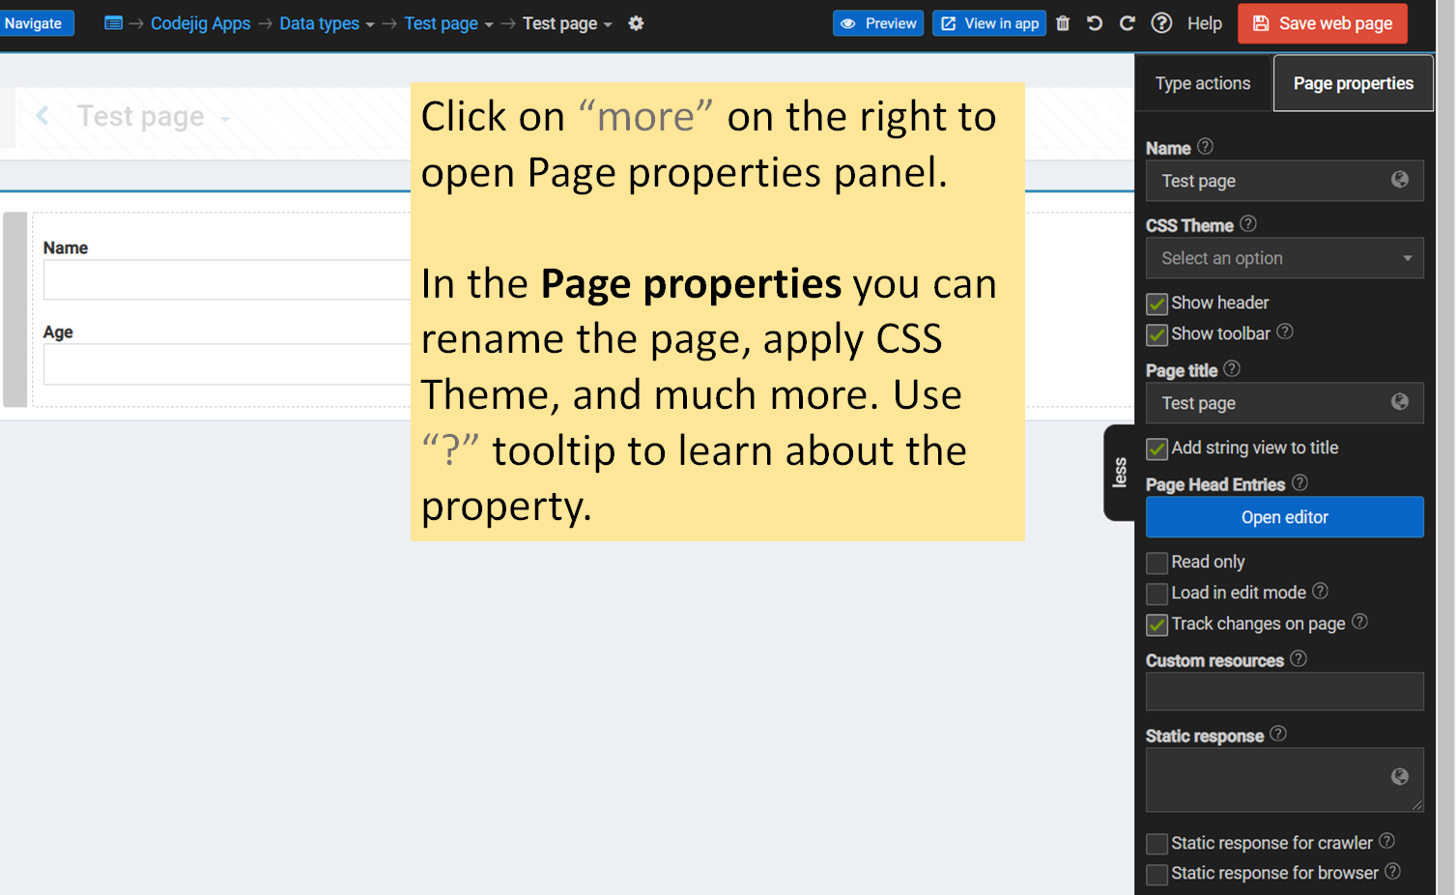
Task: Enable Load in edit mode checkbox
Action: [1156, 593]
